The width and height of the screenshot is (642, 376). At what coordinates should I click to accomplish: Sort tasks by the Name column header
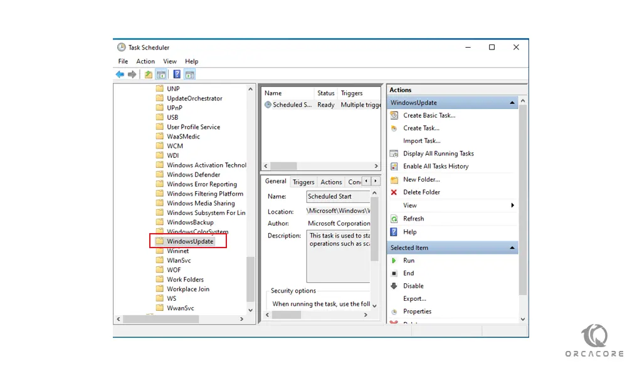coord(288,93)
